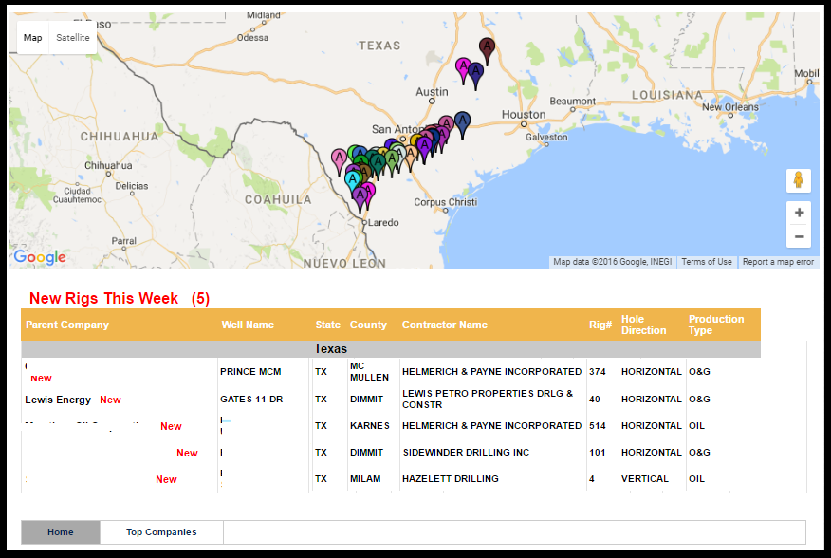Click the County column header
This screenshot has width=831, height=558.
pos(368,325)
